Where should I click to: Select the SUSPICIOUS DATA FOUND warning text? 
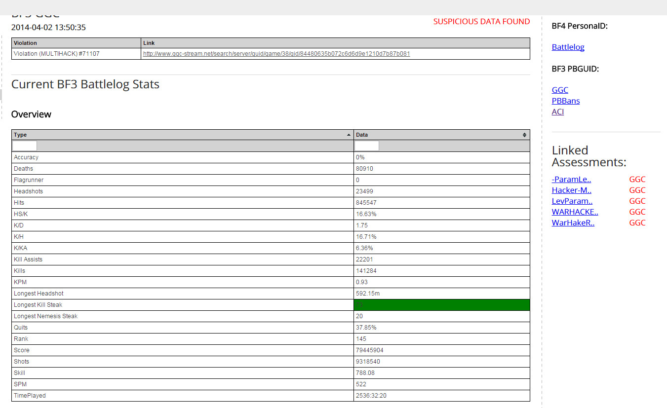click(x=482, y=22)
